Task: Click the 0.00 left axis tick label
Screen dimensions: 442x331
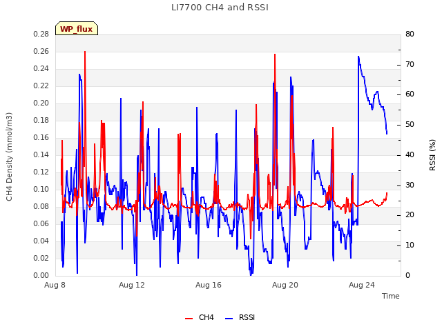Action: [x=41, y=275]
